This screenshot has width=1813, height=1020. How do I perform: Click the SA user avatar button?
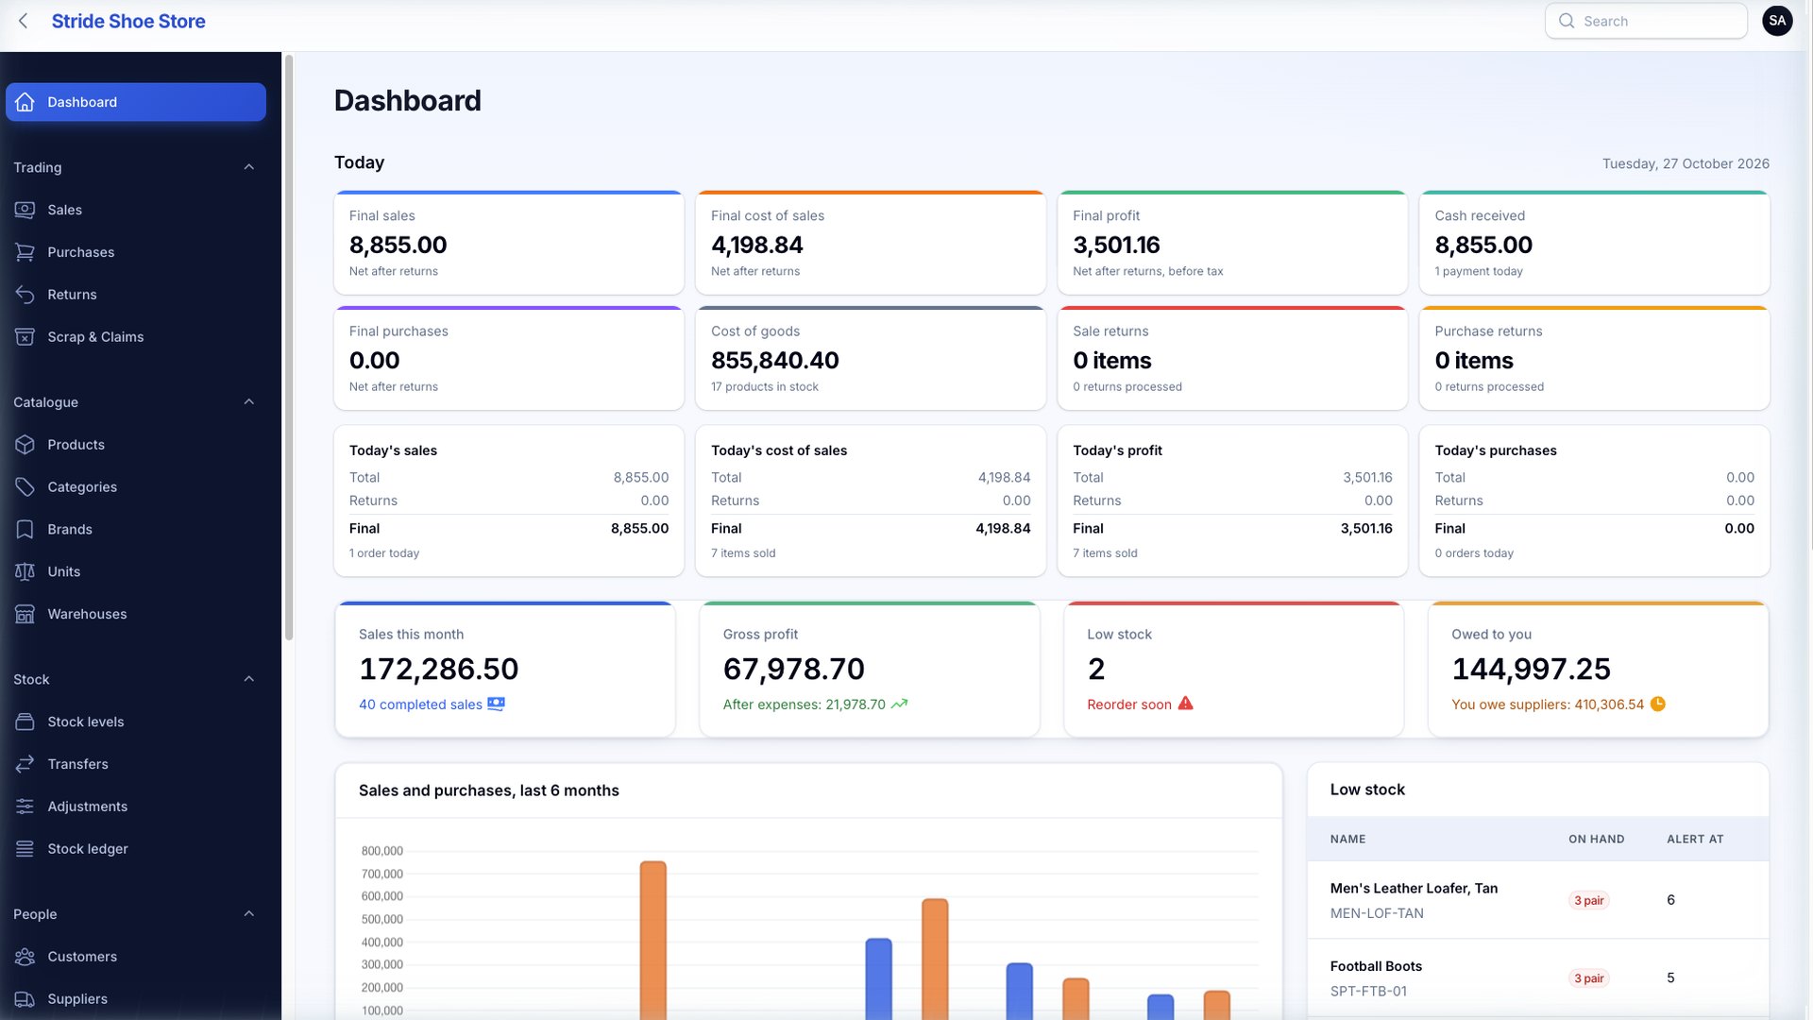click(1777, 21)
